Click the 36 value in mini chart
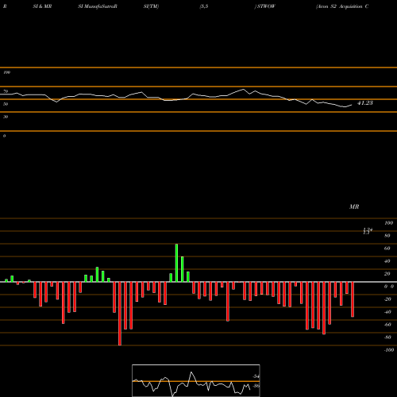Viewport: 397px width, 397px height. point(256,386)
